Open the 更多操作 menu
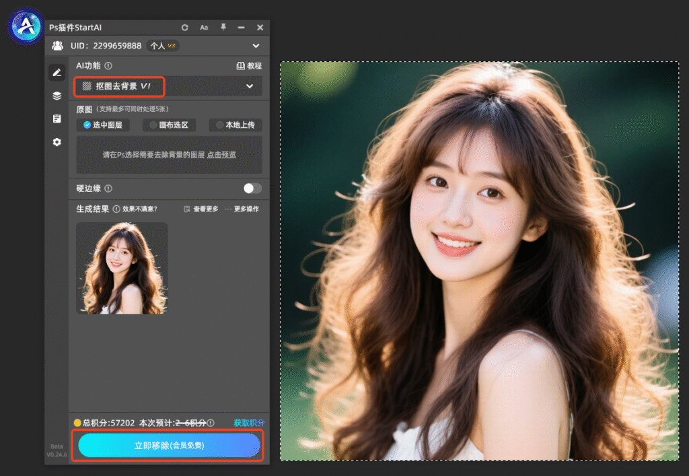 pyautogui.click(x=242, y=209)
